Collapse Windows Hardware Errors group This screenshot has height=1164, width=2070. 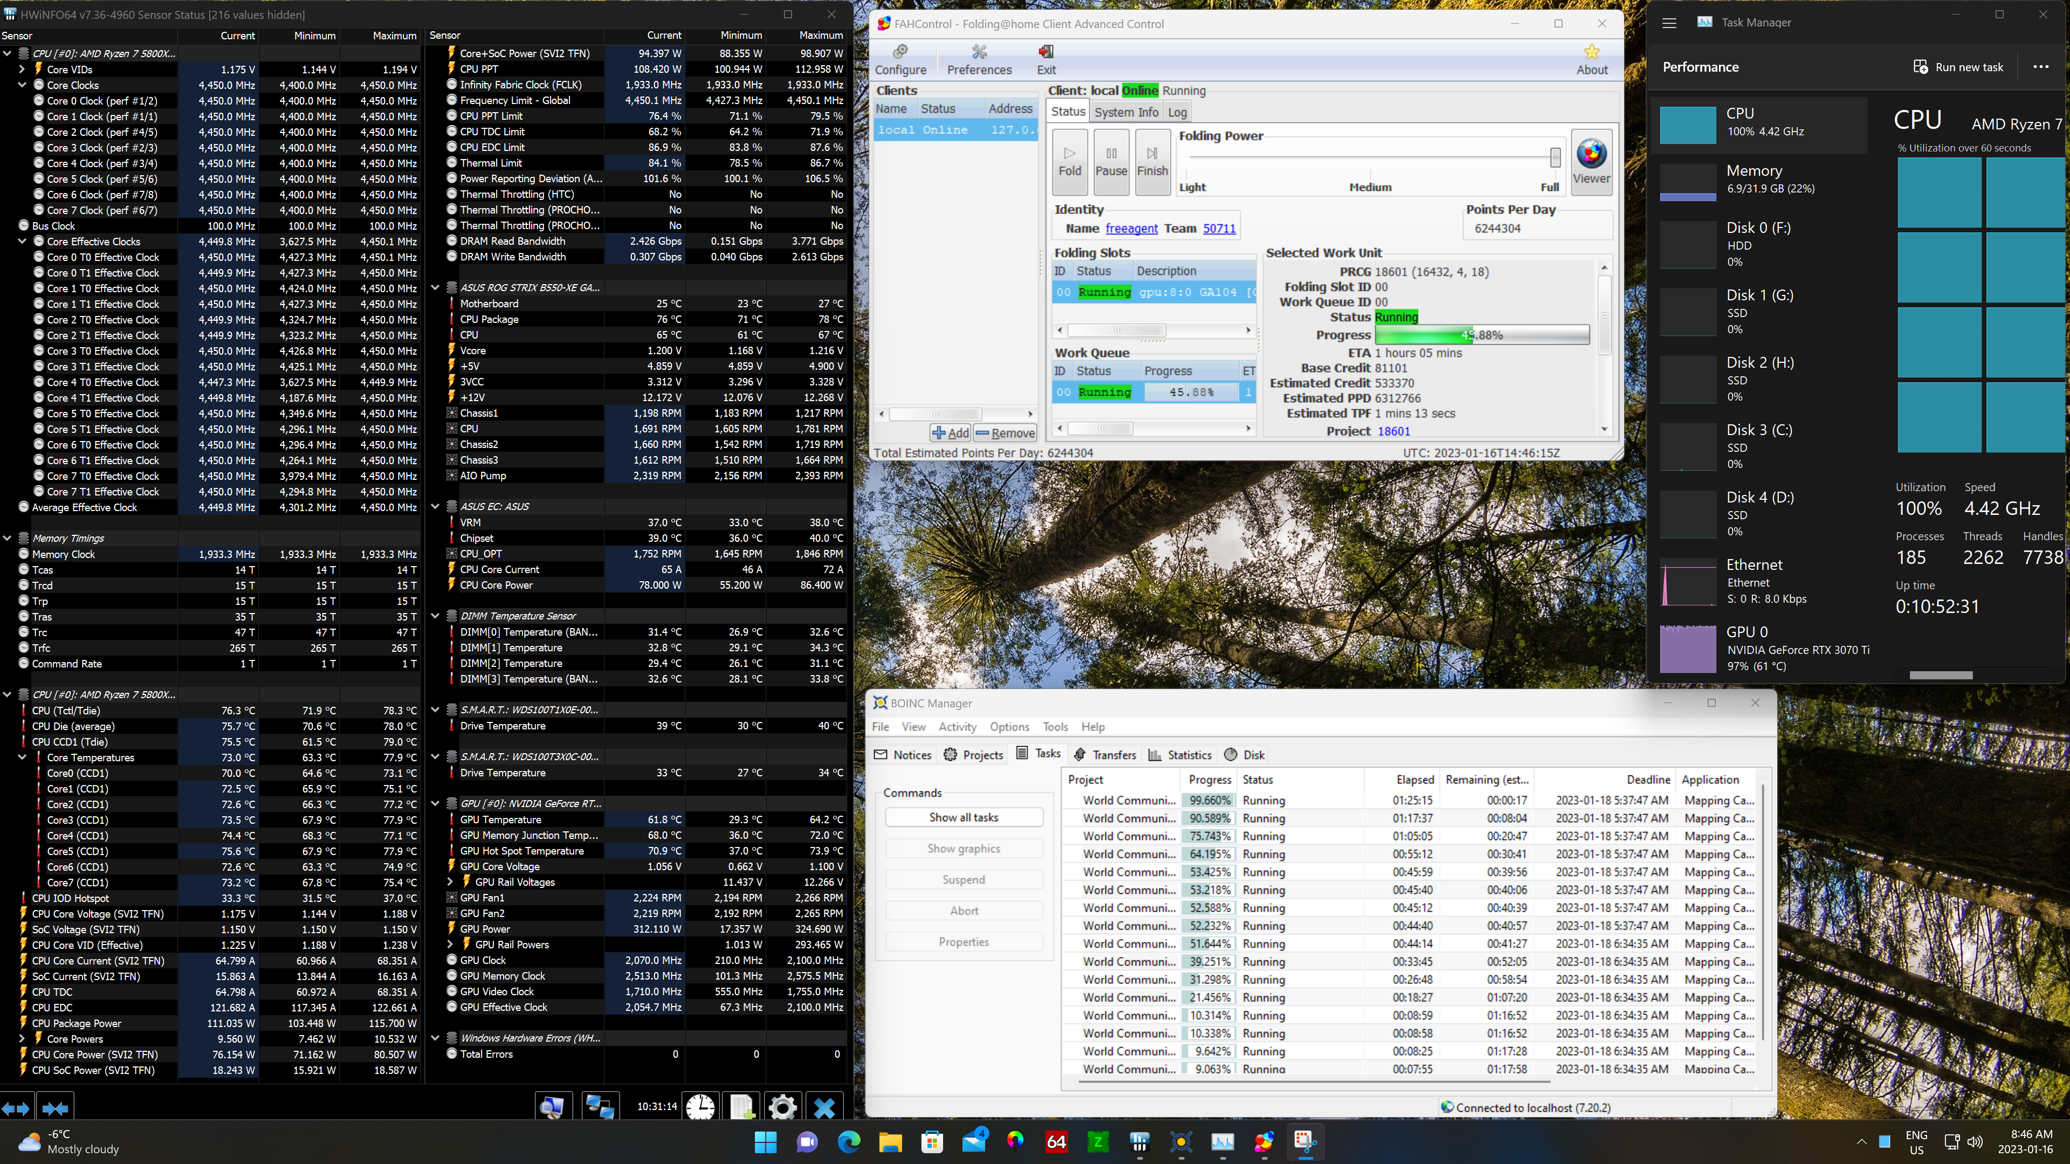436,1038
